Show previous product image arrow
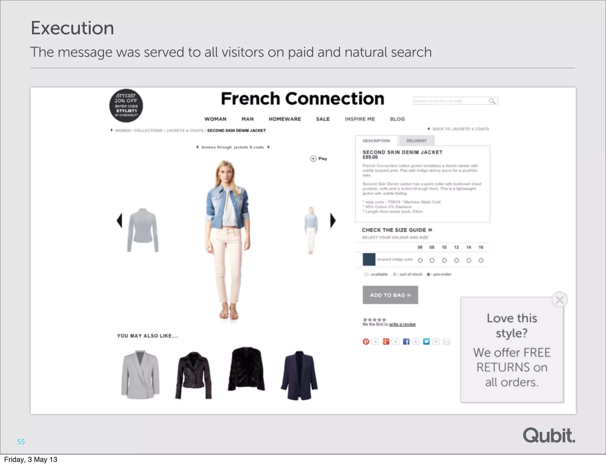 point(119,221)
